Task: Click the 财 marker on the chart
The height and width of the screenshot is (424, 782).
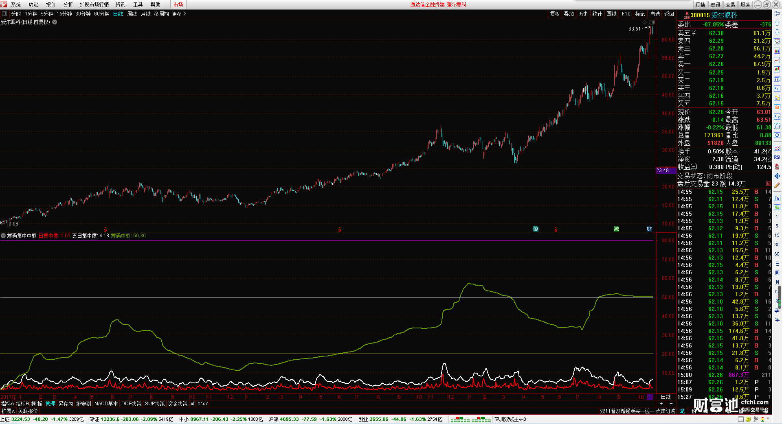Action: click(x=649, y=229)
